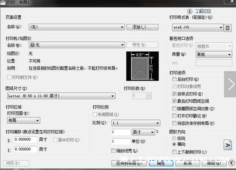Viewport: 236px width, 170px height.
Task: Open the 图纸尺寸 Letter dropdown
Action: (60, 96)
